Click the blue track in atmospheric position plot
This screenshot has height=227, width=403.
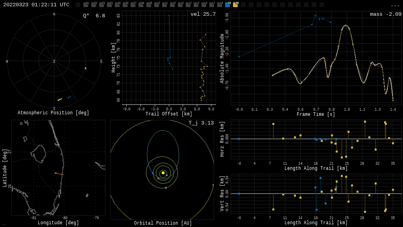point(69,97)
